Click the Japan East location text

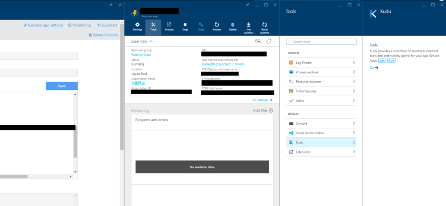pos(139,74)
